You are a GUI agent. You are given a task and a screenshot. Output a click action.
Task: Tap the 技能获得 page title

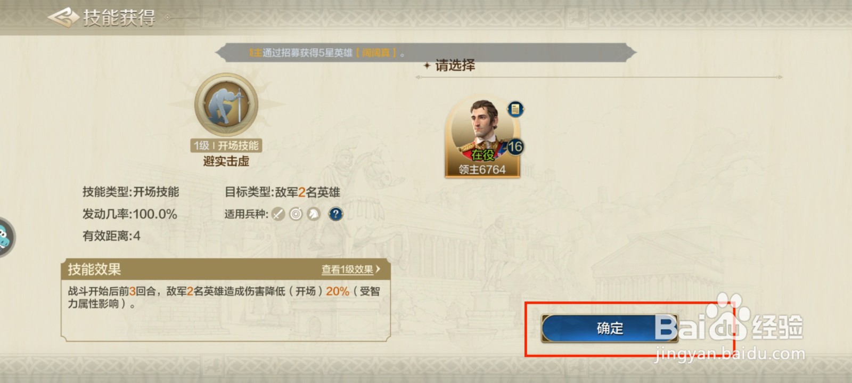[x=119, y=18]
